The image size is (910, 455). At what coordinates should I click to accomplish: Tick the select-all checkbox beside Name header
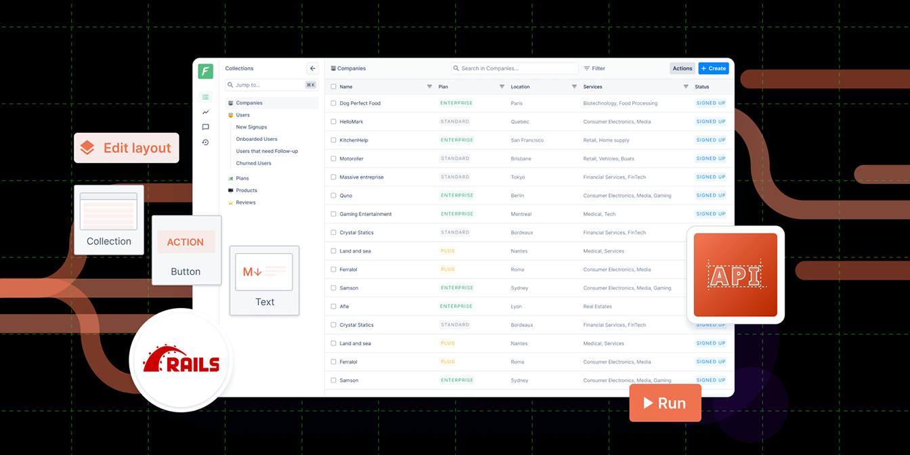pos(333,87)
